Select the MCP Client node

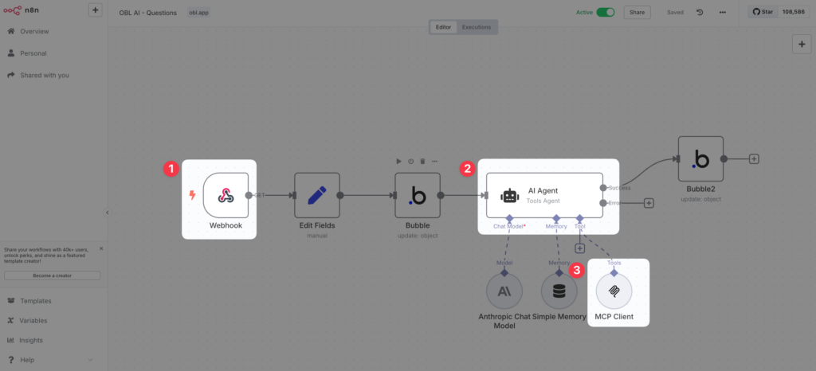614,291
